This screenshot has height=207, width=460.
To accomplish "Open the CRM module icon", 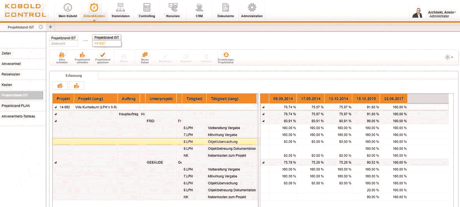I will pos(199,8).
